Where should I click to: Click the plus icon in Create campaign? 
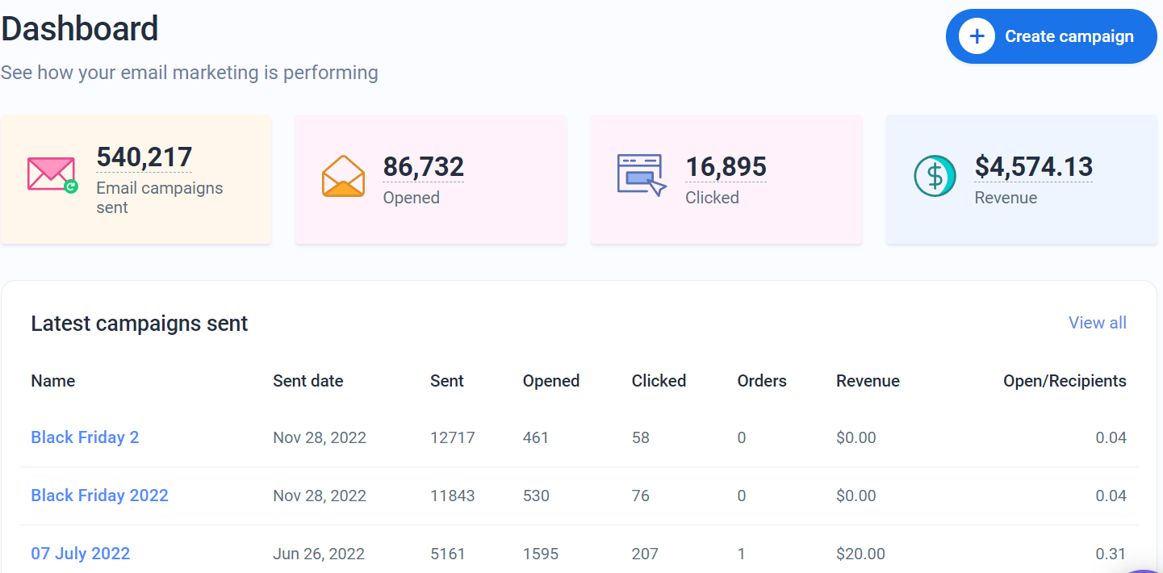tap(977, 36)
